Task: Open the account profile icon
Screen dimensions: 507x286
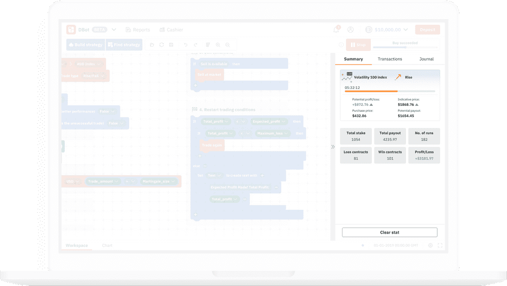Action: [x=351, y=30]
